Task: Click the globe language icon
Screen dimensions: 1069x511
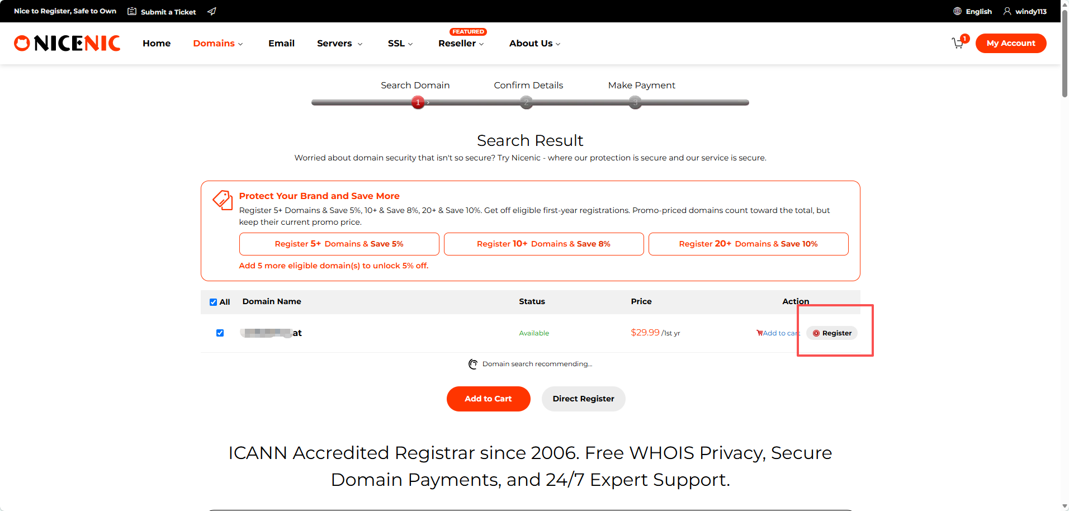Action: pyautogui.click(x=957, y=11)
